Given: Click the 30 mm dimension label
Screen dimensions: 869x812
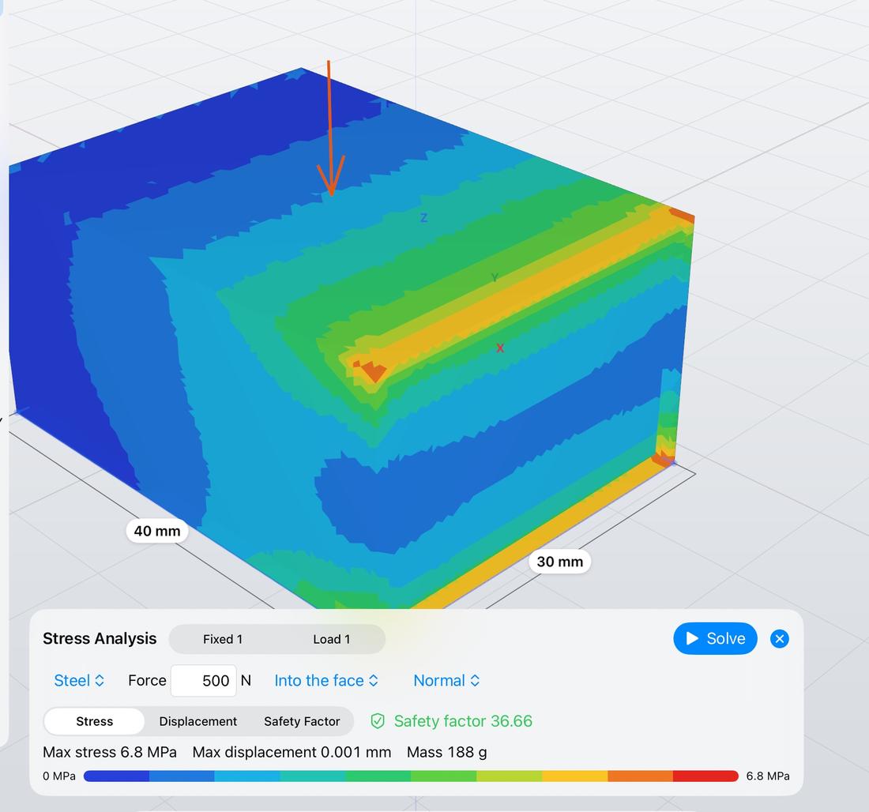Looking at the screenshot, I should click(560, 562).
